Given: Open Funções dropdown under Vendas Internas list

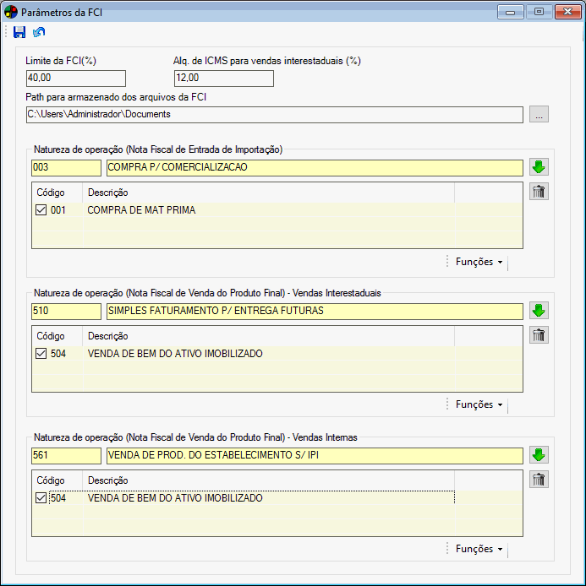Looking at the screenshot, I should [479, 549].
